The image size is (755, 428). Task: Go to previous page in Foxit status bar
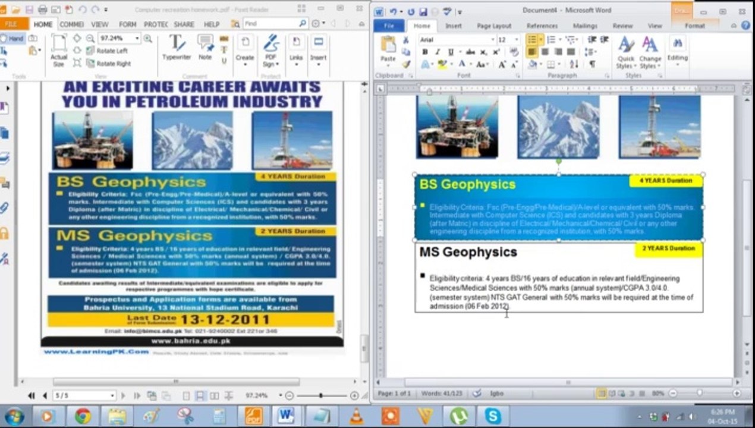[45, 396]
